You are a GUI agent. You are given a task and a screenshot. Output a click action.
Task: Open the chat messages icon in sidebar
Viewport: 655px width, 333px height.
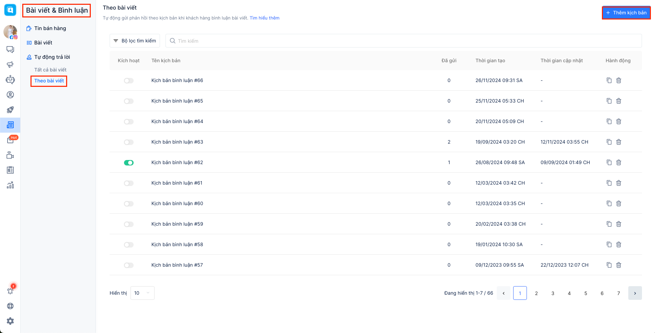(x=10, y=50)
